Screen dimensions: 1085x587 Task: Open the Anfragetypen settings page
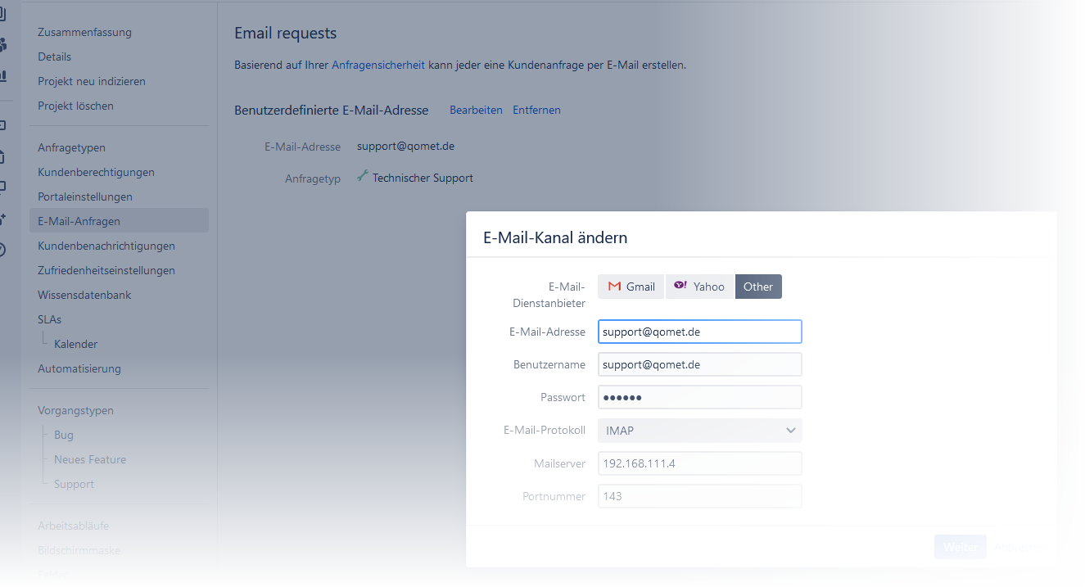[x=71, y=148]
